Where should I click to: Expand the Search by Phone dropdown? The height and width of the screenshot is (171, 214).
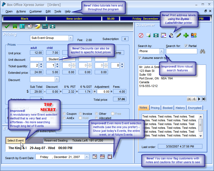[x=161, y=51]
